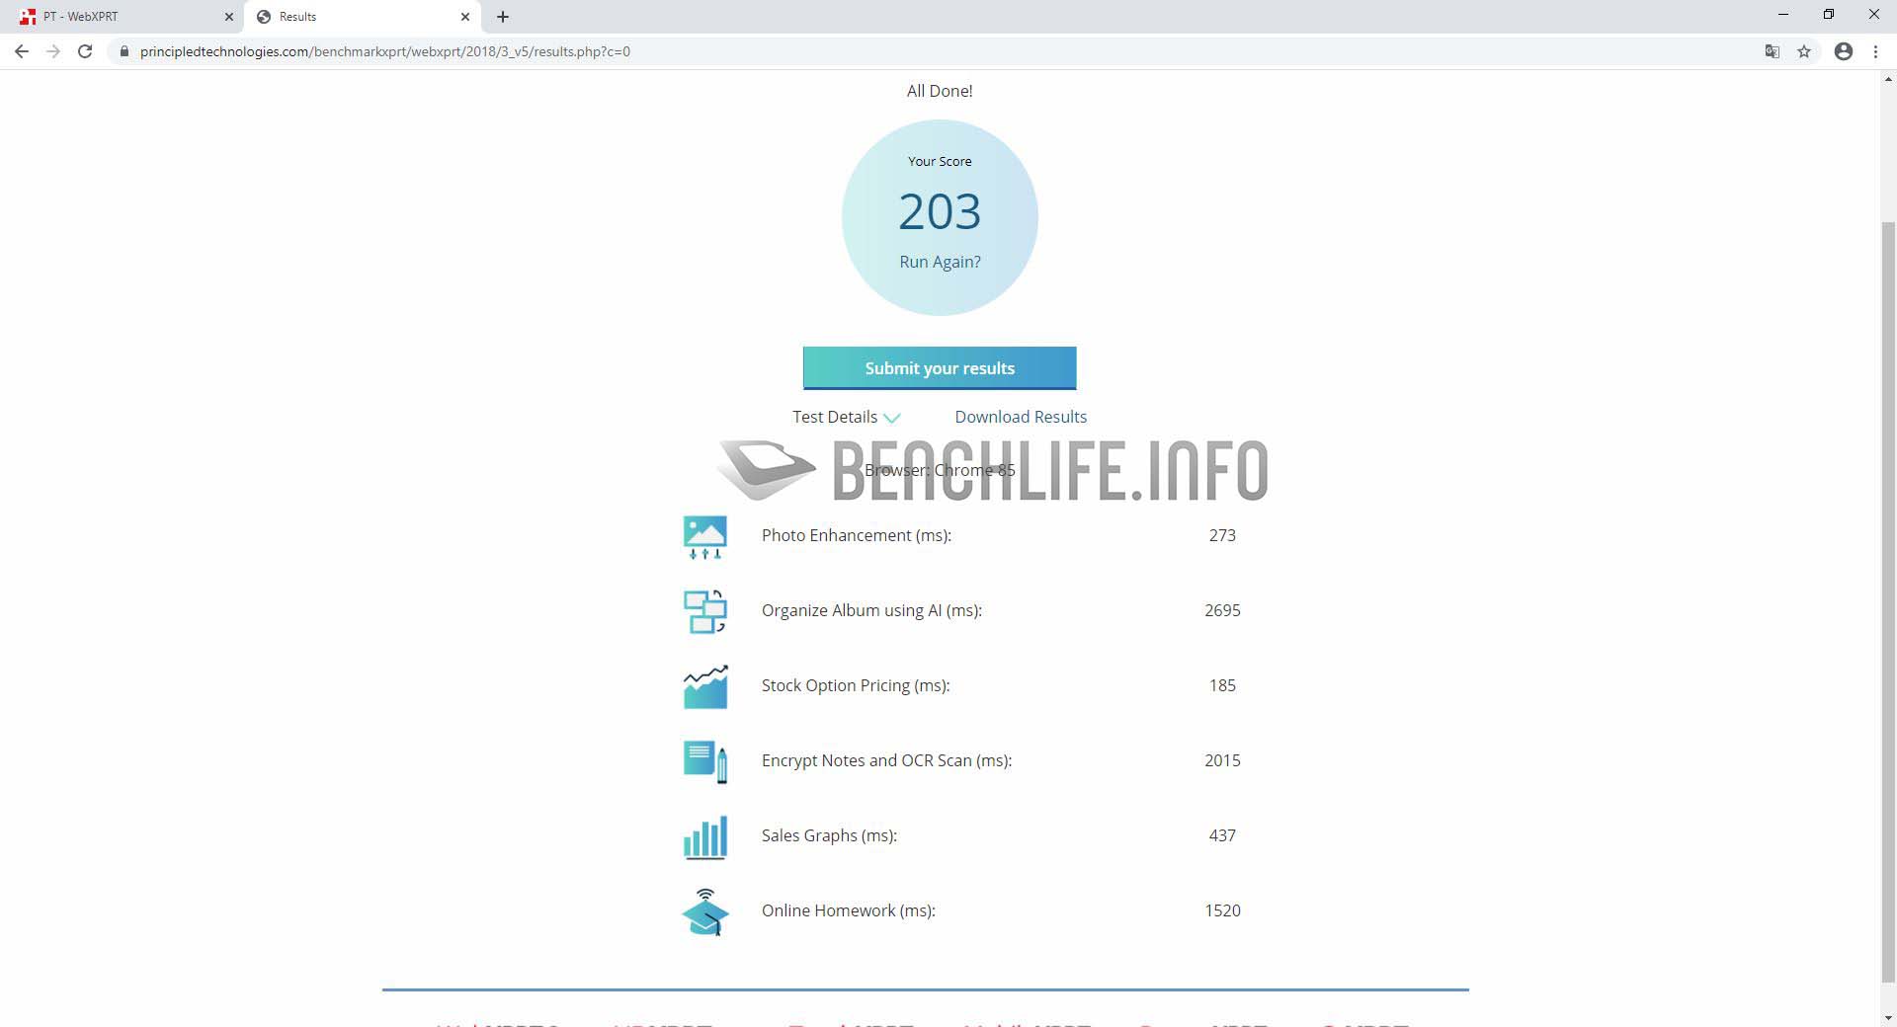Click the Photo Enhancement icon
1897x1027 pixels.
704,536
